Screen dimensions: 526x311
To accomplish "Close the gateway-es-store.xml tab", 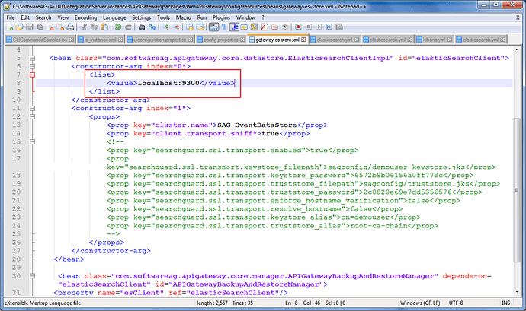I will pos(303,40).
